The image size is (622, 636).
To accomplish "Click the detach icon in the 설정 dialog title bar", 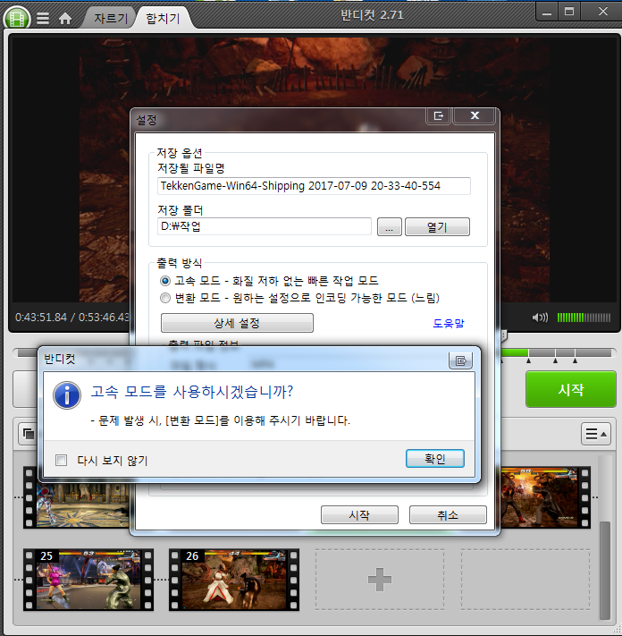I will point(439,116).
